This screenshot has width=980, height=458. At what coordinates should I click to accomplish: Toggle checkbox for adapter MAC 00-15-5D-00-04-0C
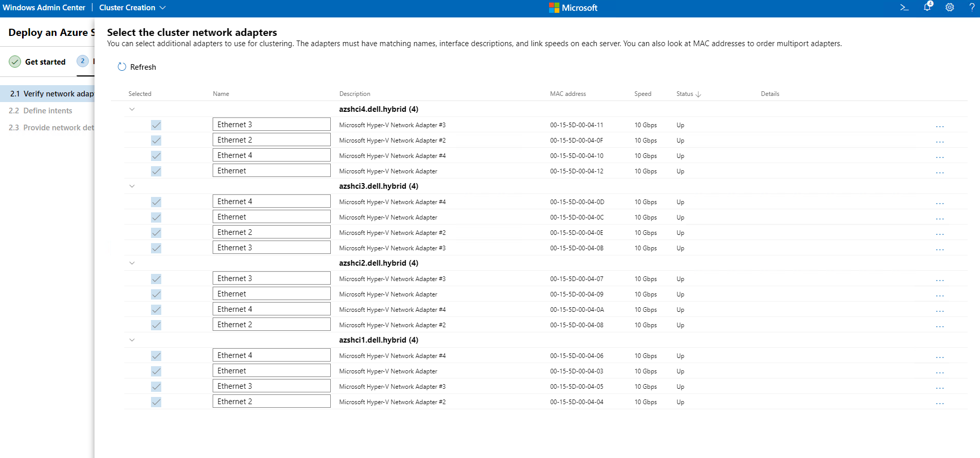point(156,217)
